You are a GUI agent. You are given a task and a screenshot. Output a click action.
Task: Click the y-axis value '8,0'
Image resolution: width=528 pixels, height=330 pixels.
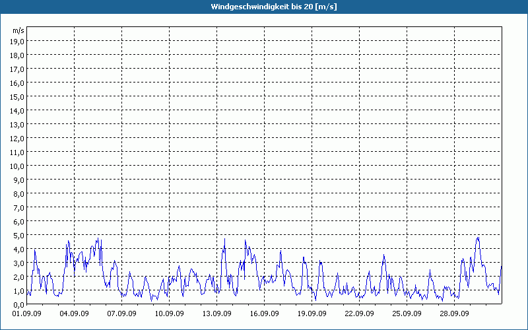click(19, 194)
